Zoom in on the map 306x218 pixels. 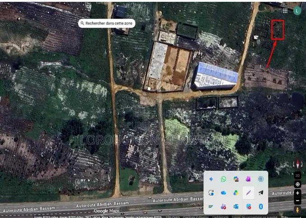(297, 193)
